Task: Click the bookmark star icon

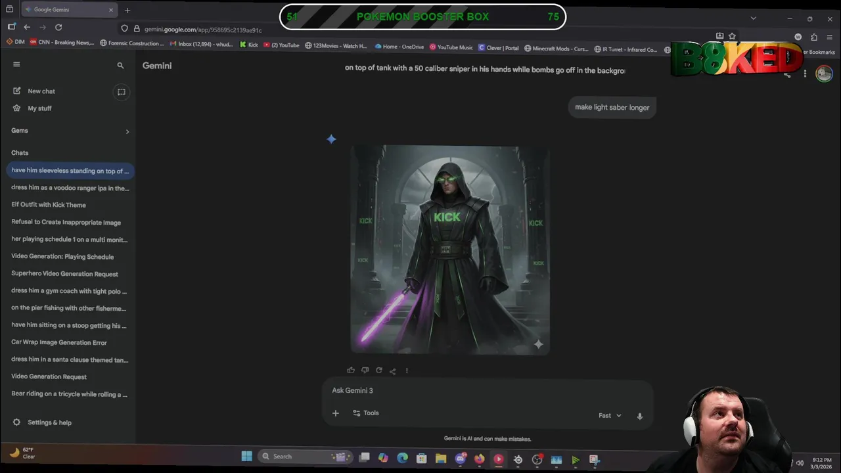Action: pyautogui.click(x=732, y=36)
